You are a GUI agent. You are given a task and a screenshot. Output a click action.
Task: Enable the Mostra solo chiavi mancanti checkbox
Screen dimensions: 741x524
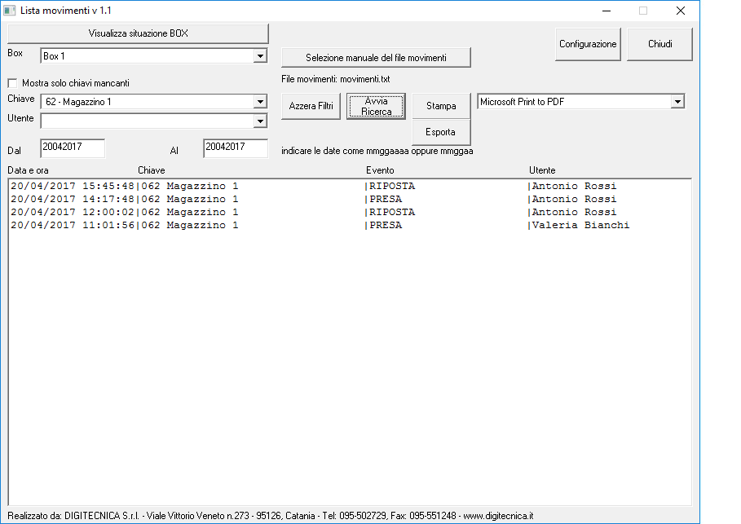point(12,83)
